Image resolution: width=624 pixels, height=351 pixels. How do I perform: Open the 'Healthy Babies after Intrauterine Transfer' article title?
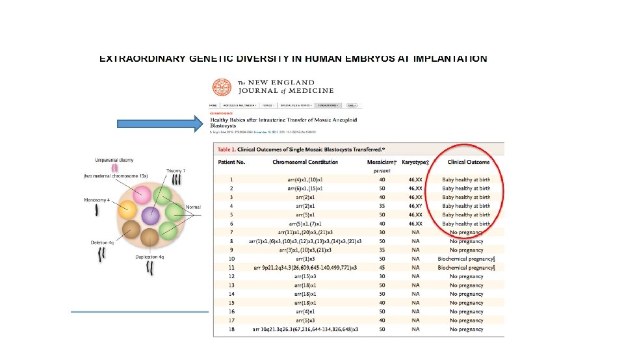coord(283,123)
